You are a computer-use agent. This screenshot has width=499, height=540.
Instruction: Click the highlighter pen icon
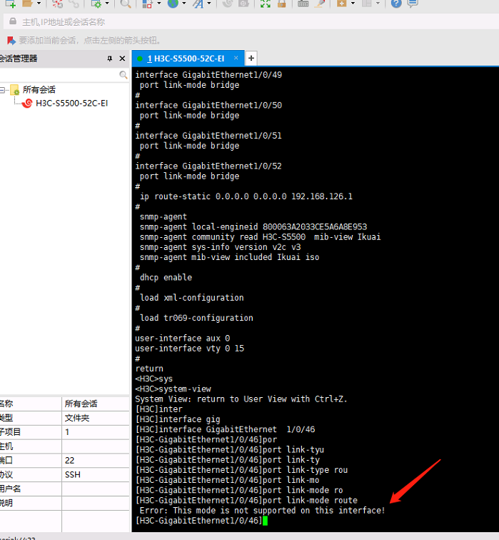point(320,4)
